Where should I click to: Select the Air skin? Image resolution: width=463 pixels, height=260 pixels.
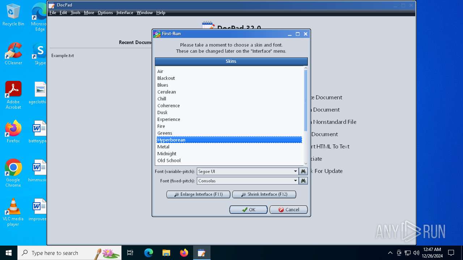229,71
